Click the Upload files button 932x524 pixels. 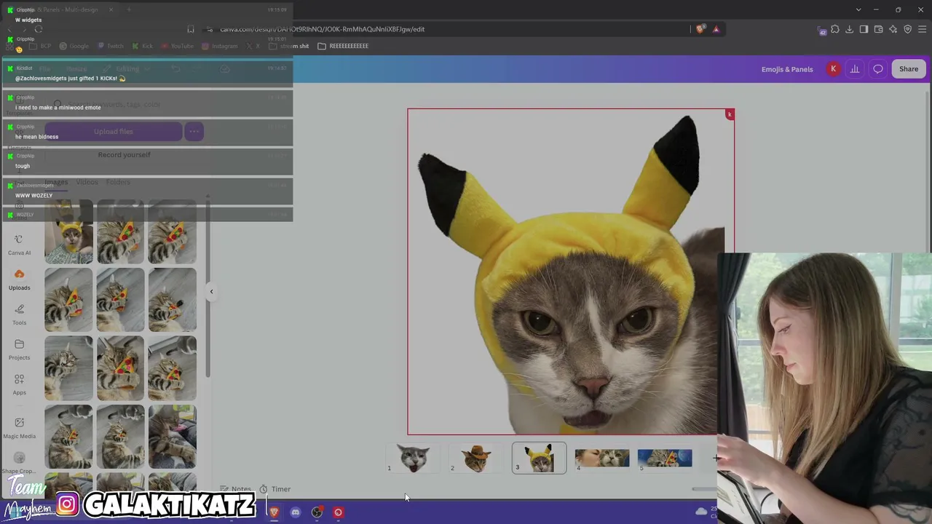113,132
